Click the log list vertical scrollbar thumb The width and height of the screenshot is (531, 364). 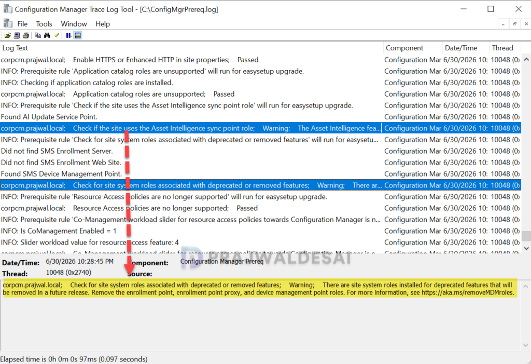(526, 235)
